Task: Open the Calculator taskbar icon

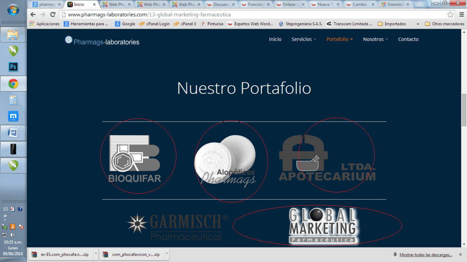Action: (13, 100)
